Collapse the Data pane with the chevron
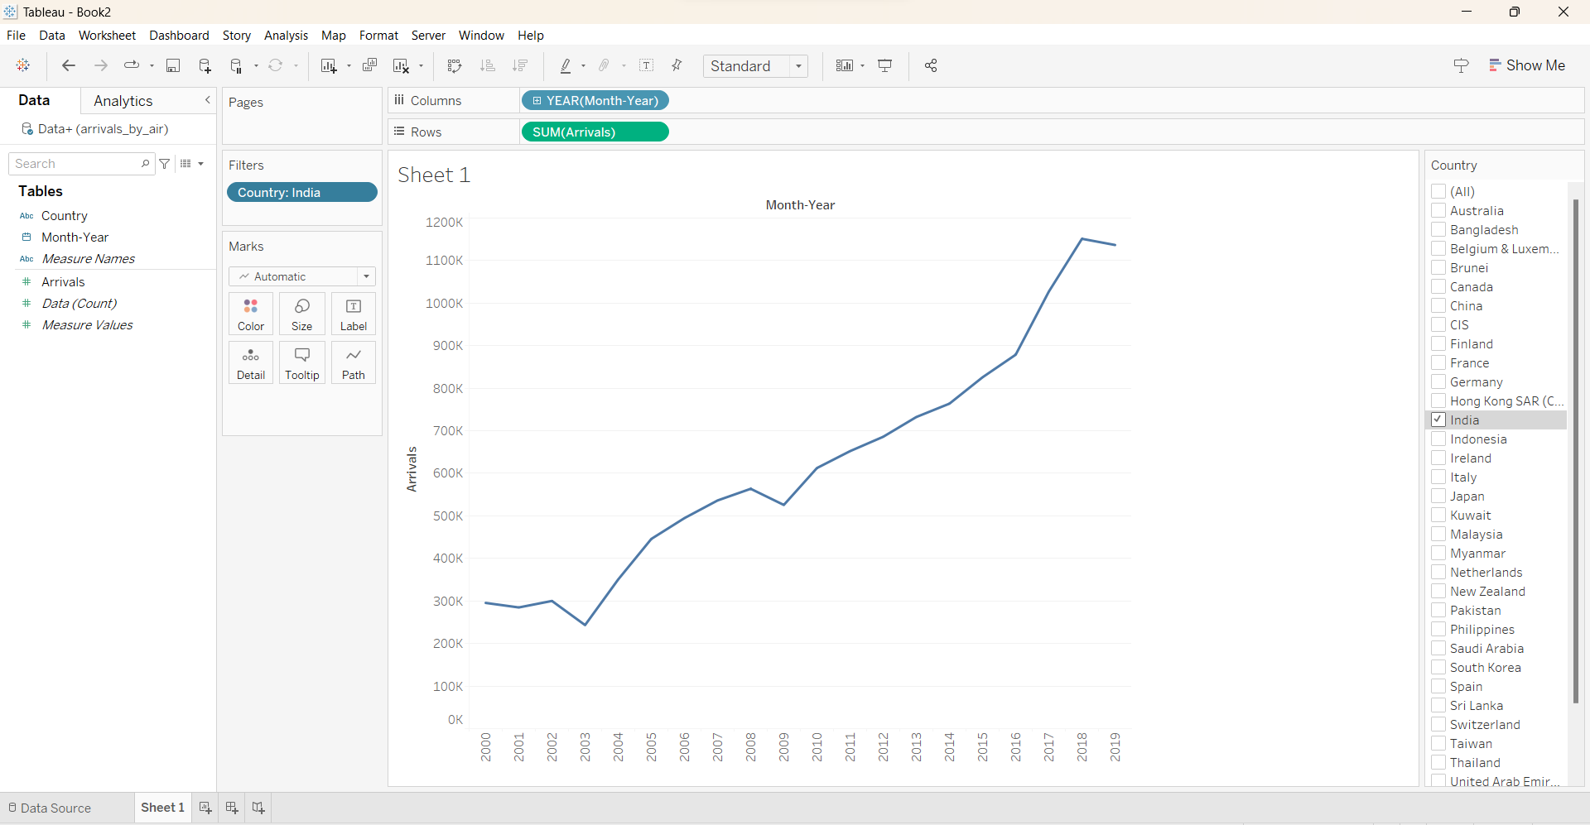 (207, 100)
